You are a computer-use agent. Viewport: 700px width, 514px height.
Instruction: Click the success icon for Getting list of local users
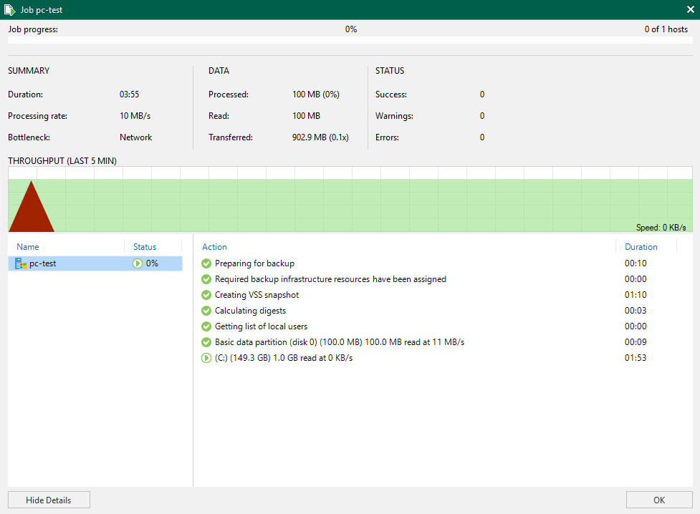coord(206,326)
